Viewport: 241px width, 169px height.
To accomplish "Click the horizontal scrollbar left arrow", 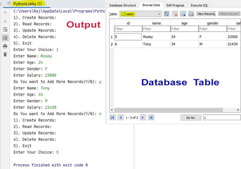I will point(112,110).
